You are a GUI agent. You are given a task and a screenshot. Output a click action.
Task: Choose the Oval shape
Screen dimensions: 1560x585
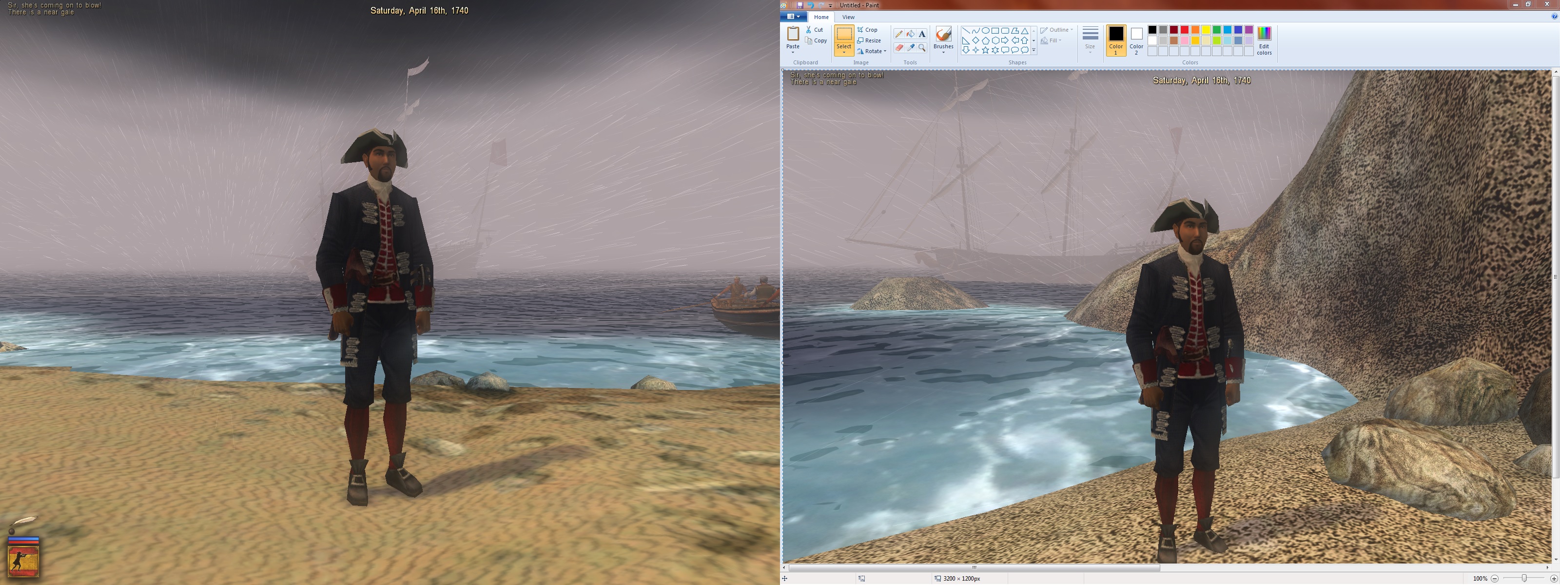(985, 30)
